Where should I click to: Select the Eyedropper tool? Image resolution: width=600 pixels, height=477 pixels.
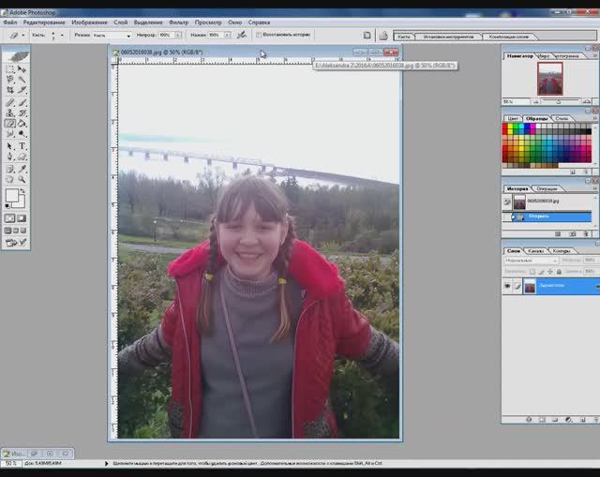coord(22,169)
